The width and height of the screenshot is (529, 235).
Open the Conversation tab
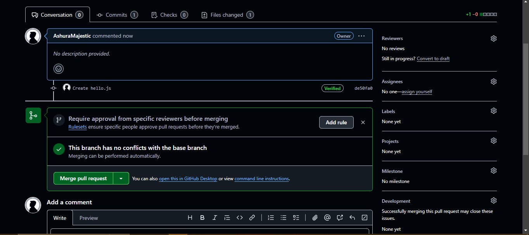(57, 15)
